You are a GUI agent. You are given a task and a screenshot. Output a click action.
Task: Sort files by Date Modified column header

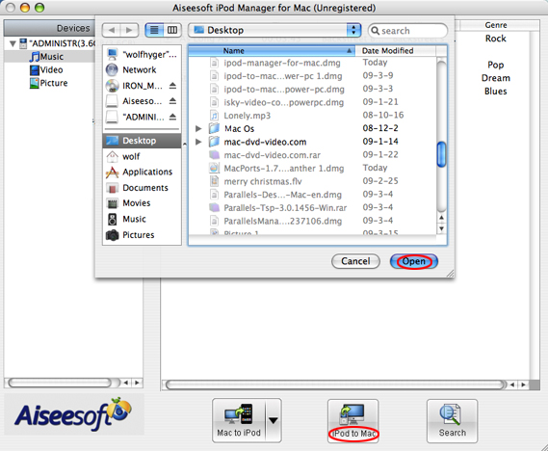[395, 51]
